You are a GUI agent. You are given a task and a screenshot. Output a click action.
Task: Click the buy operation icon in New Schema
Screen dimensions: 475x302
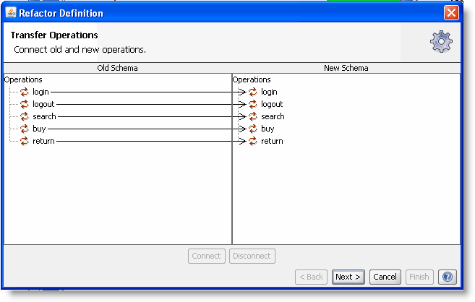(x=252, y=129)
